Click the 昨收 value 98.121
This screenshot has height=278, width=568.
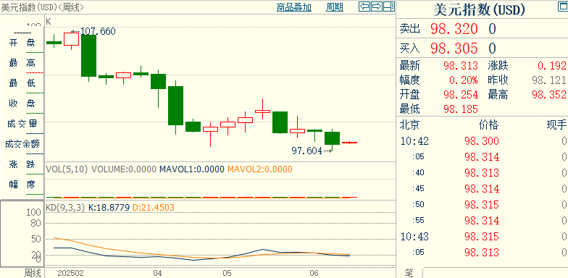[x=549, y=80]
